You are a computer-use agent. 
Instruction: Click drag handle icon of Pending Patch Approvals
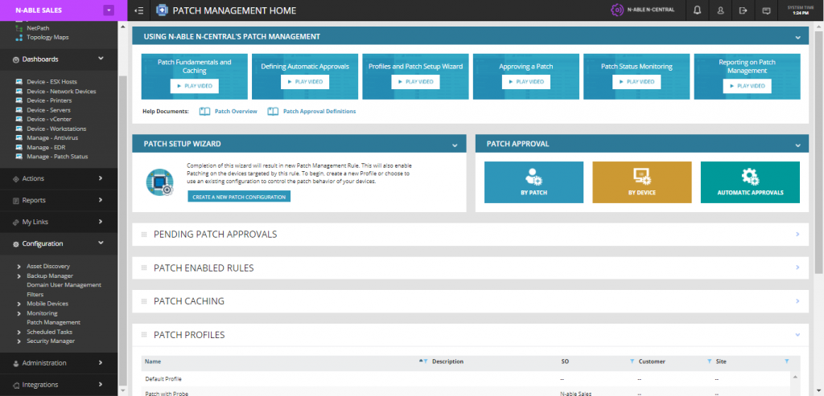144,235
